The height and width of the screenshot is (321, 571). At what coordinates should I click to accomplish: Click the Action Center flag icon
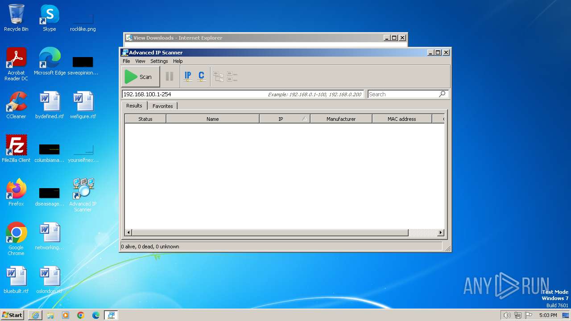coord(529,315)
